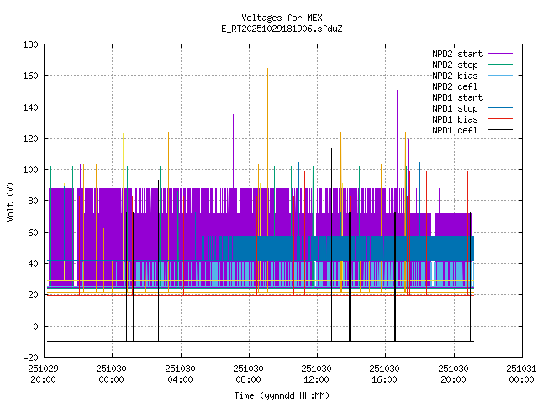Click the NPD2 stop legend label

tap(456, 64)
